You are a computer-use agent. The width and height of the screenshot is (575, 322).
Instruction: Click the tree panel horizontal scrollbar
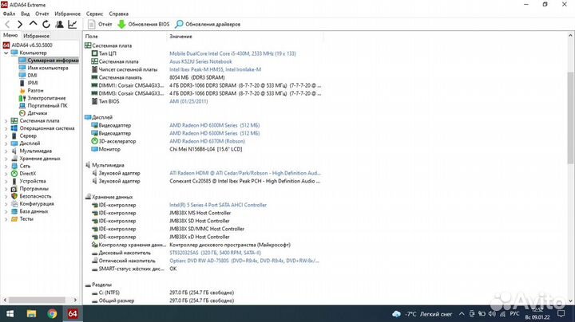click(37, 300)
